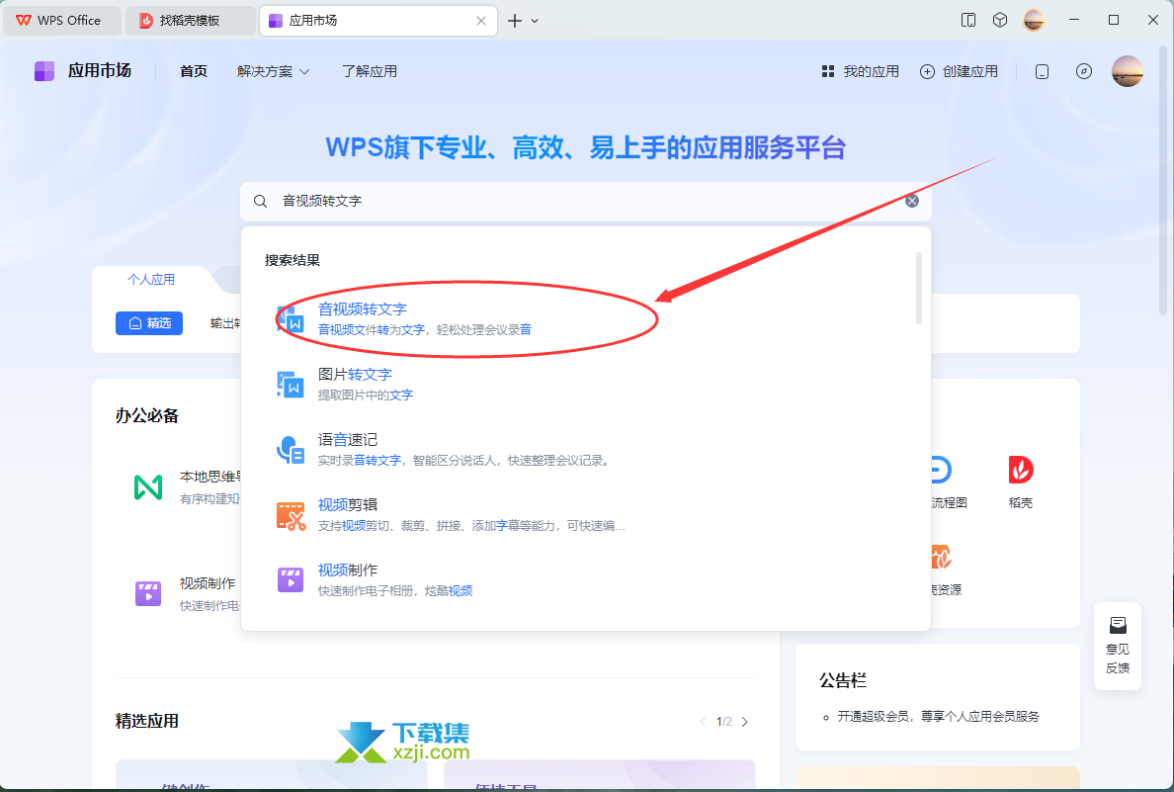This screenshot has width=1174, height=792.
Task: Open the 音视频转文字 search result
Action: (x=585, y=319)
